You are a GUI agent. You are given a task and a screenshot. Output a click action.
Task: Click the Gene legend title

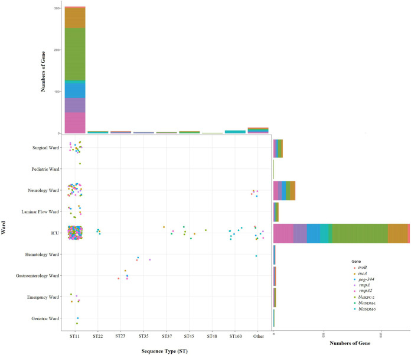[x=356, y=262]
